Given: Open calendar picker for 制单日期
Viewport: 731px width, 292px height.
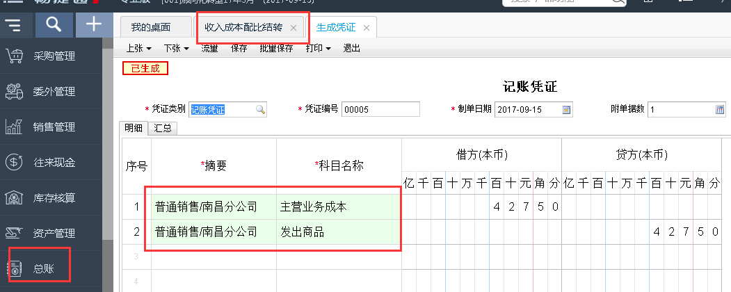Looking at the screenshot, I should point(567,110).
